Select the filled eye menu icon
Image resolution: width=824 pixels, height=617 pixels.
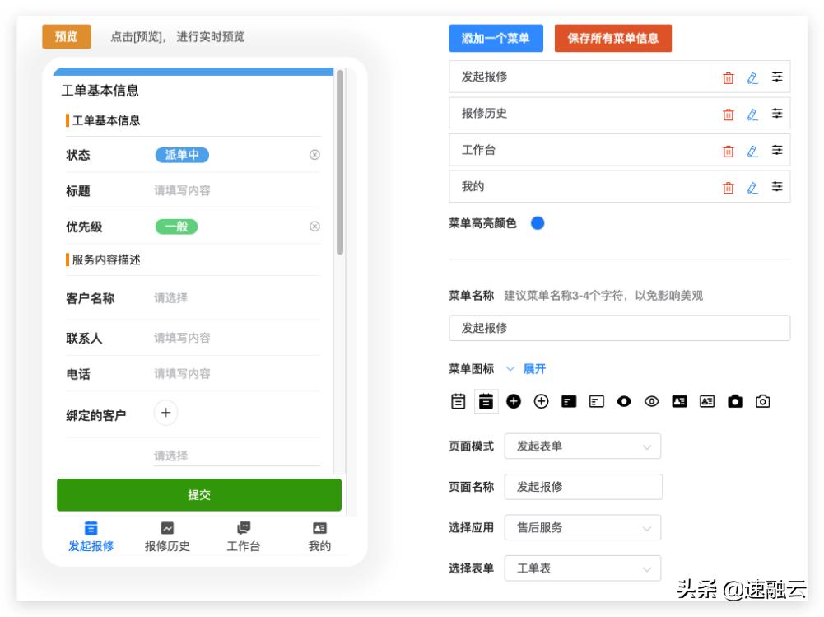pos(625,401)
